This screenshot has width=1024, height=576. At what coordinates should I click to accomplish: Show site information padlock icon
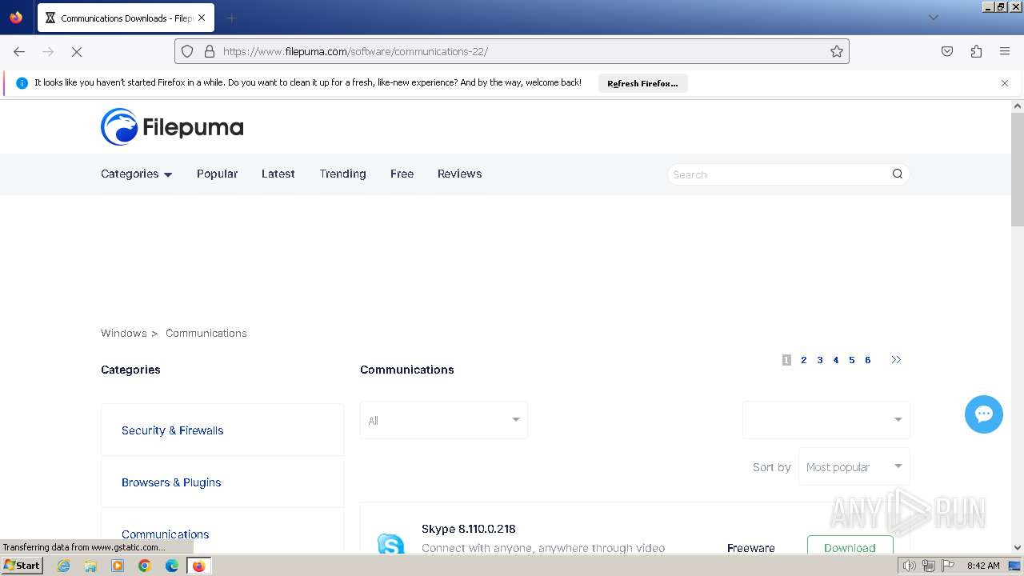coord(210,51)
